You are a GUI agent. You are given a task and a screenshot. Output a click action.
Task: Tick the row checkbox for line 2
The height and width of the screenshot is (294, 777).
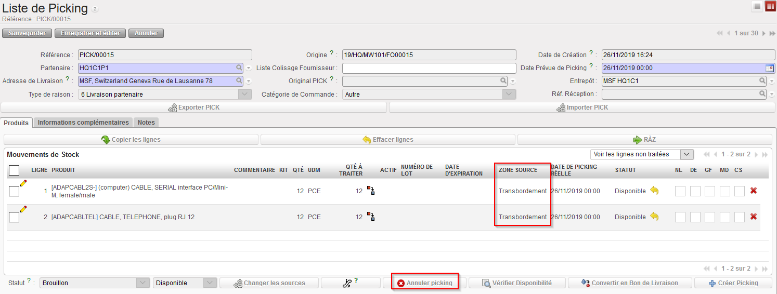click(x=14, y=217)
